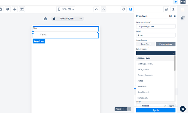Open the device size 375 x 812 selector
The image size is (188, 113).
tap(66, 9)
